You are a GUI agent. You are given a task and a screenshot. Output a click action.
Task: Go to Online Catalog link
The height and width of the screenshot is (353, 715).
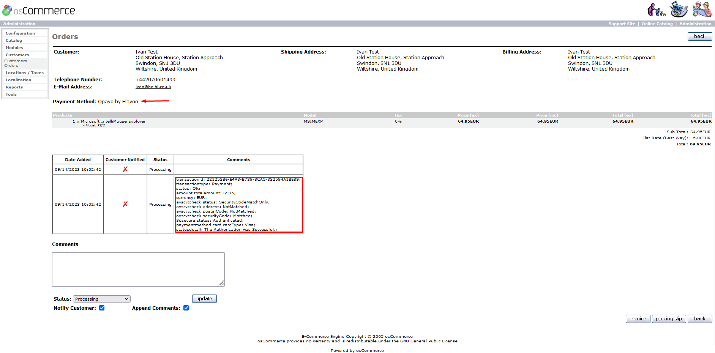pos(657,24)
